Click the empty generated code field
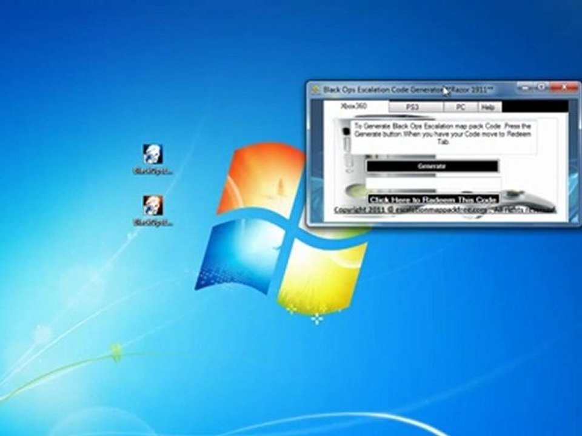Image resolution: width=582 pixels, height=436 pixels. [433, 183]
